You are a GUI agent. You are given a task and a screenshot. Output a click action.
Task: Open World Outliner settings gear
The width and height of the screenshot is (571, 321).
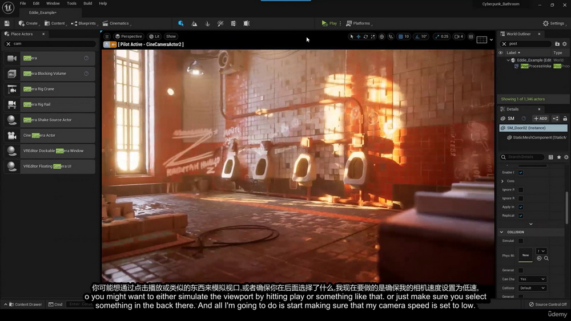coord(565,44)
